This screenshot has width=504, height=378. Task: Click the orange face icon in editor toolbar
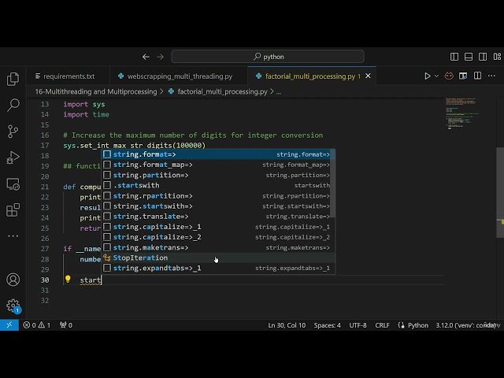pyautogui.click(x=449, y=76)
